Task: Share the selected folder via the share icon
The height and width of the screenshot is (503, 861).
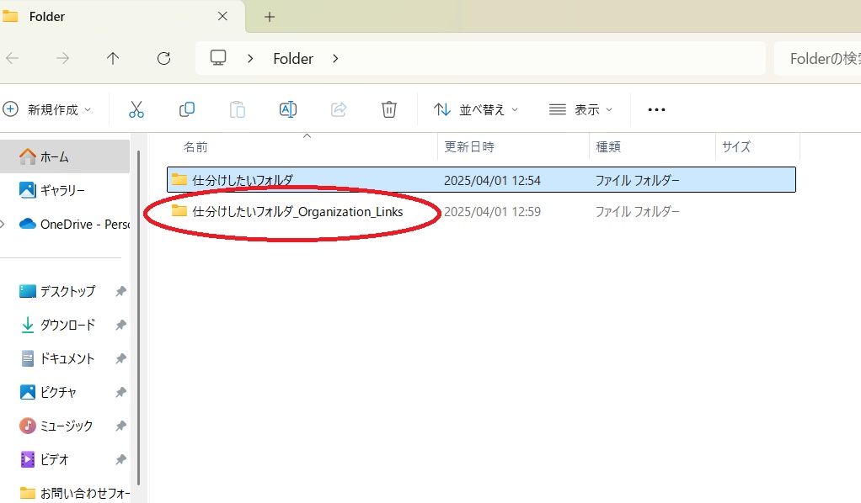Action: pyautogui.click(x=338, y=109)
